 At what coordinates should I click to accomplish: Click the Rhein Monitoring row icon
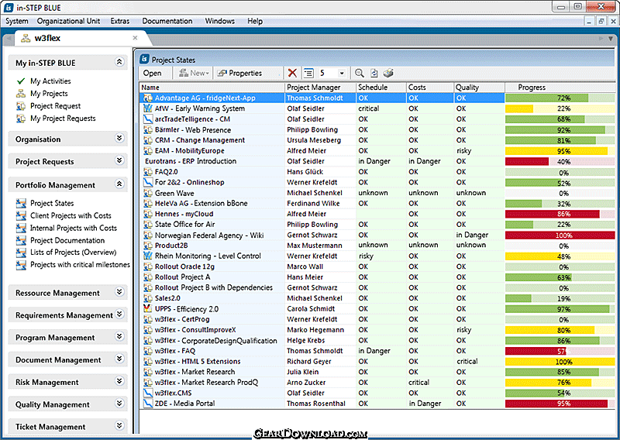coord(148,256)
